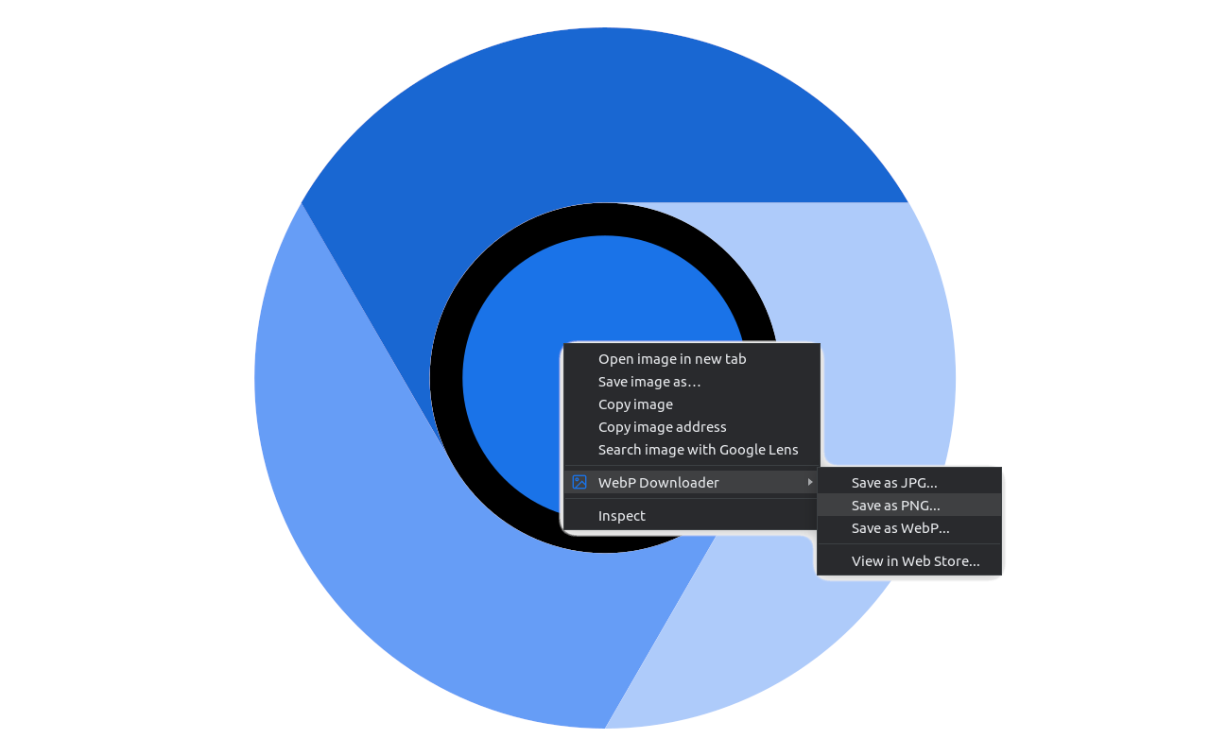1210x756 pixels.
Task: Click Copy image in context menu
Action: click(x=691, y=404)
